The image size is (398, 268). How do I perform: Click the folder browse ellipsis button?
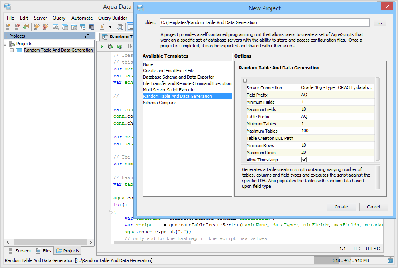point(380,23)
